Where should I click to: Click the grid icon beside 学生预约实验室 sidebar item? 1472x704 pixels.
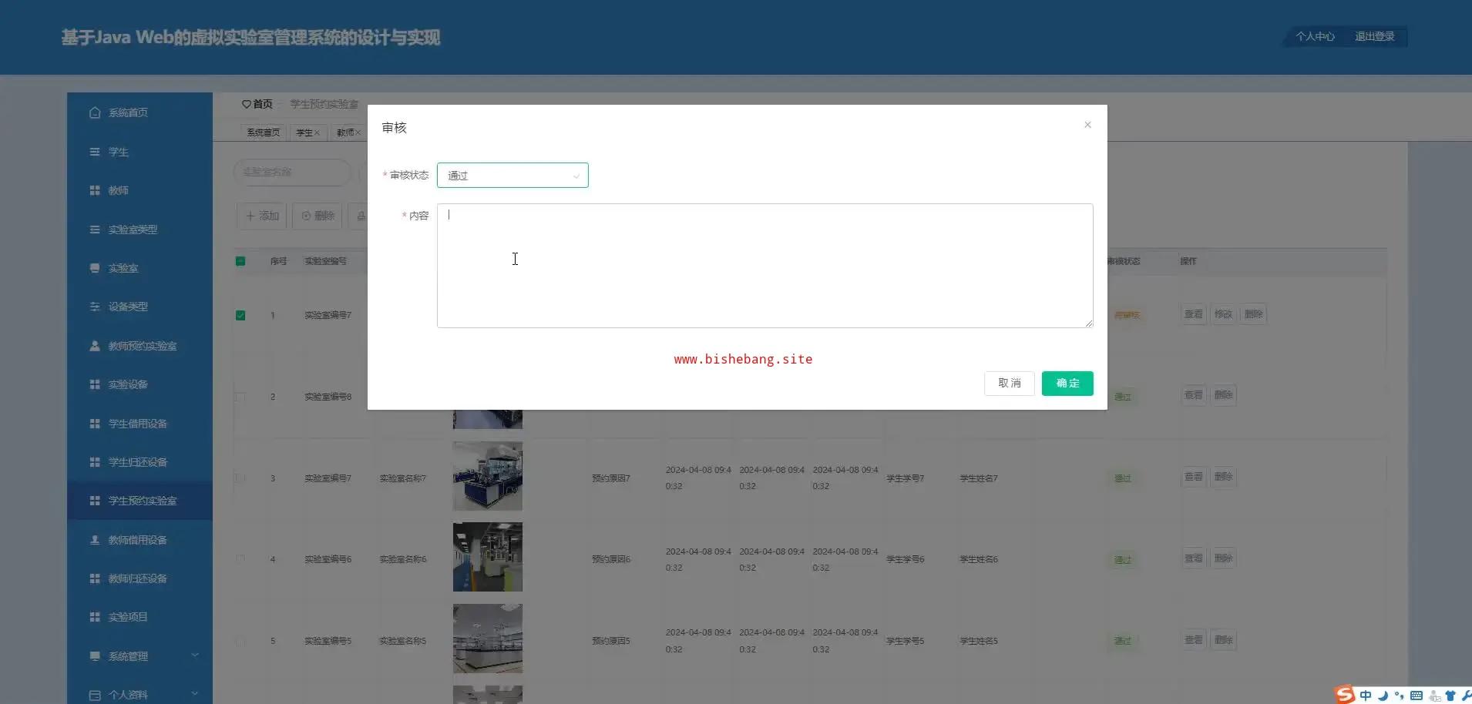(95, 501)
